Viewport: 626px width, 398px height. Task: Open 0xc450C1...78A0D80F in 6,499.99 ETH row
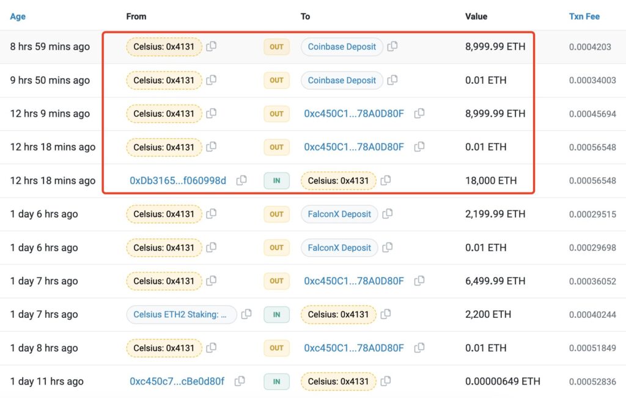tap(354, 281)
